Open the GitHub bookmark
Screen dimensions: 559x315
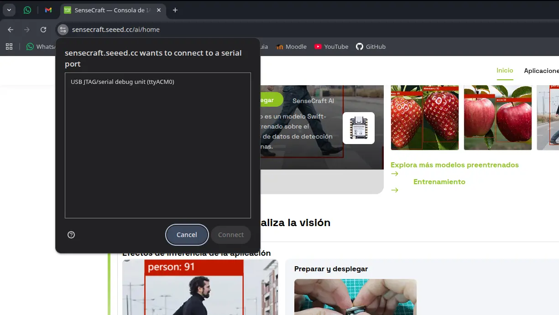(371, 46)
